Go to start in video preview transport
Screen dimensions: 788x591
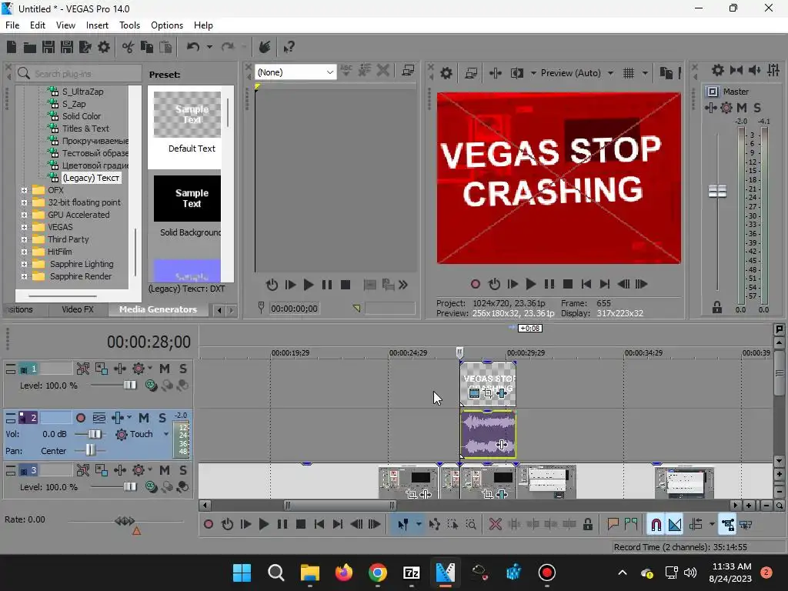pos(586,285)
